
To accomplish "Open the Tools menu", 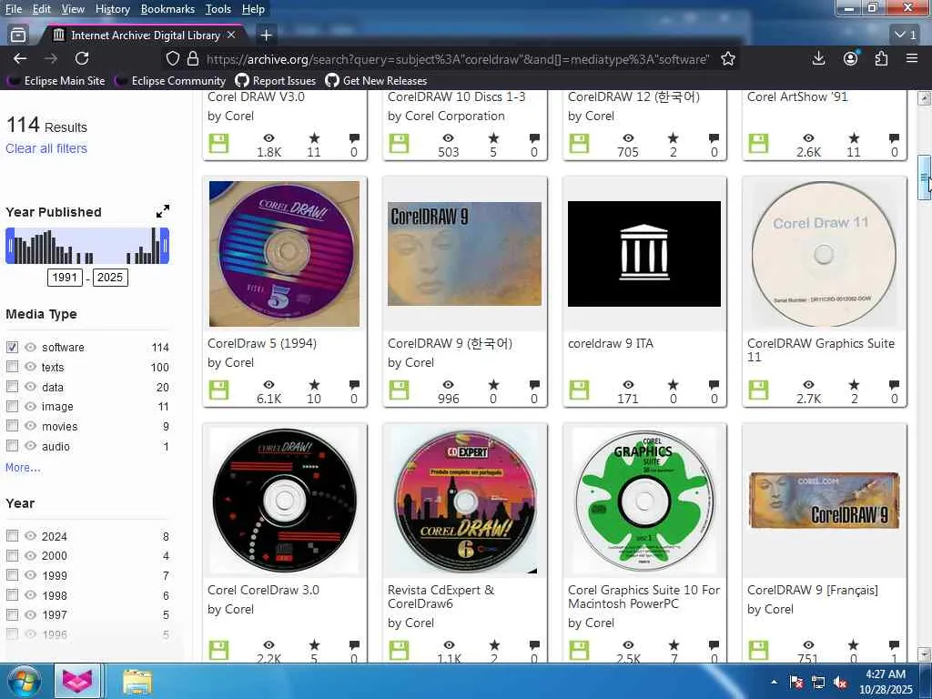I will pos(218,9).
